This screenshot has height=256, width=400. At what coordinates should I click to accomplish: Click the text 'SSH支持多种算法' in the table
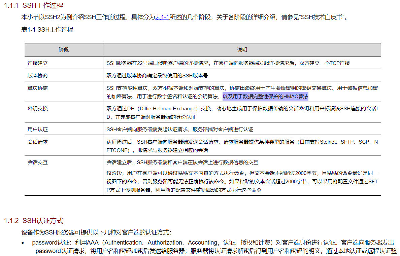point(127,88)
